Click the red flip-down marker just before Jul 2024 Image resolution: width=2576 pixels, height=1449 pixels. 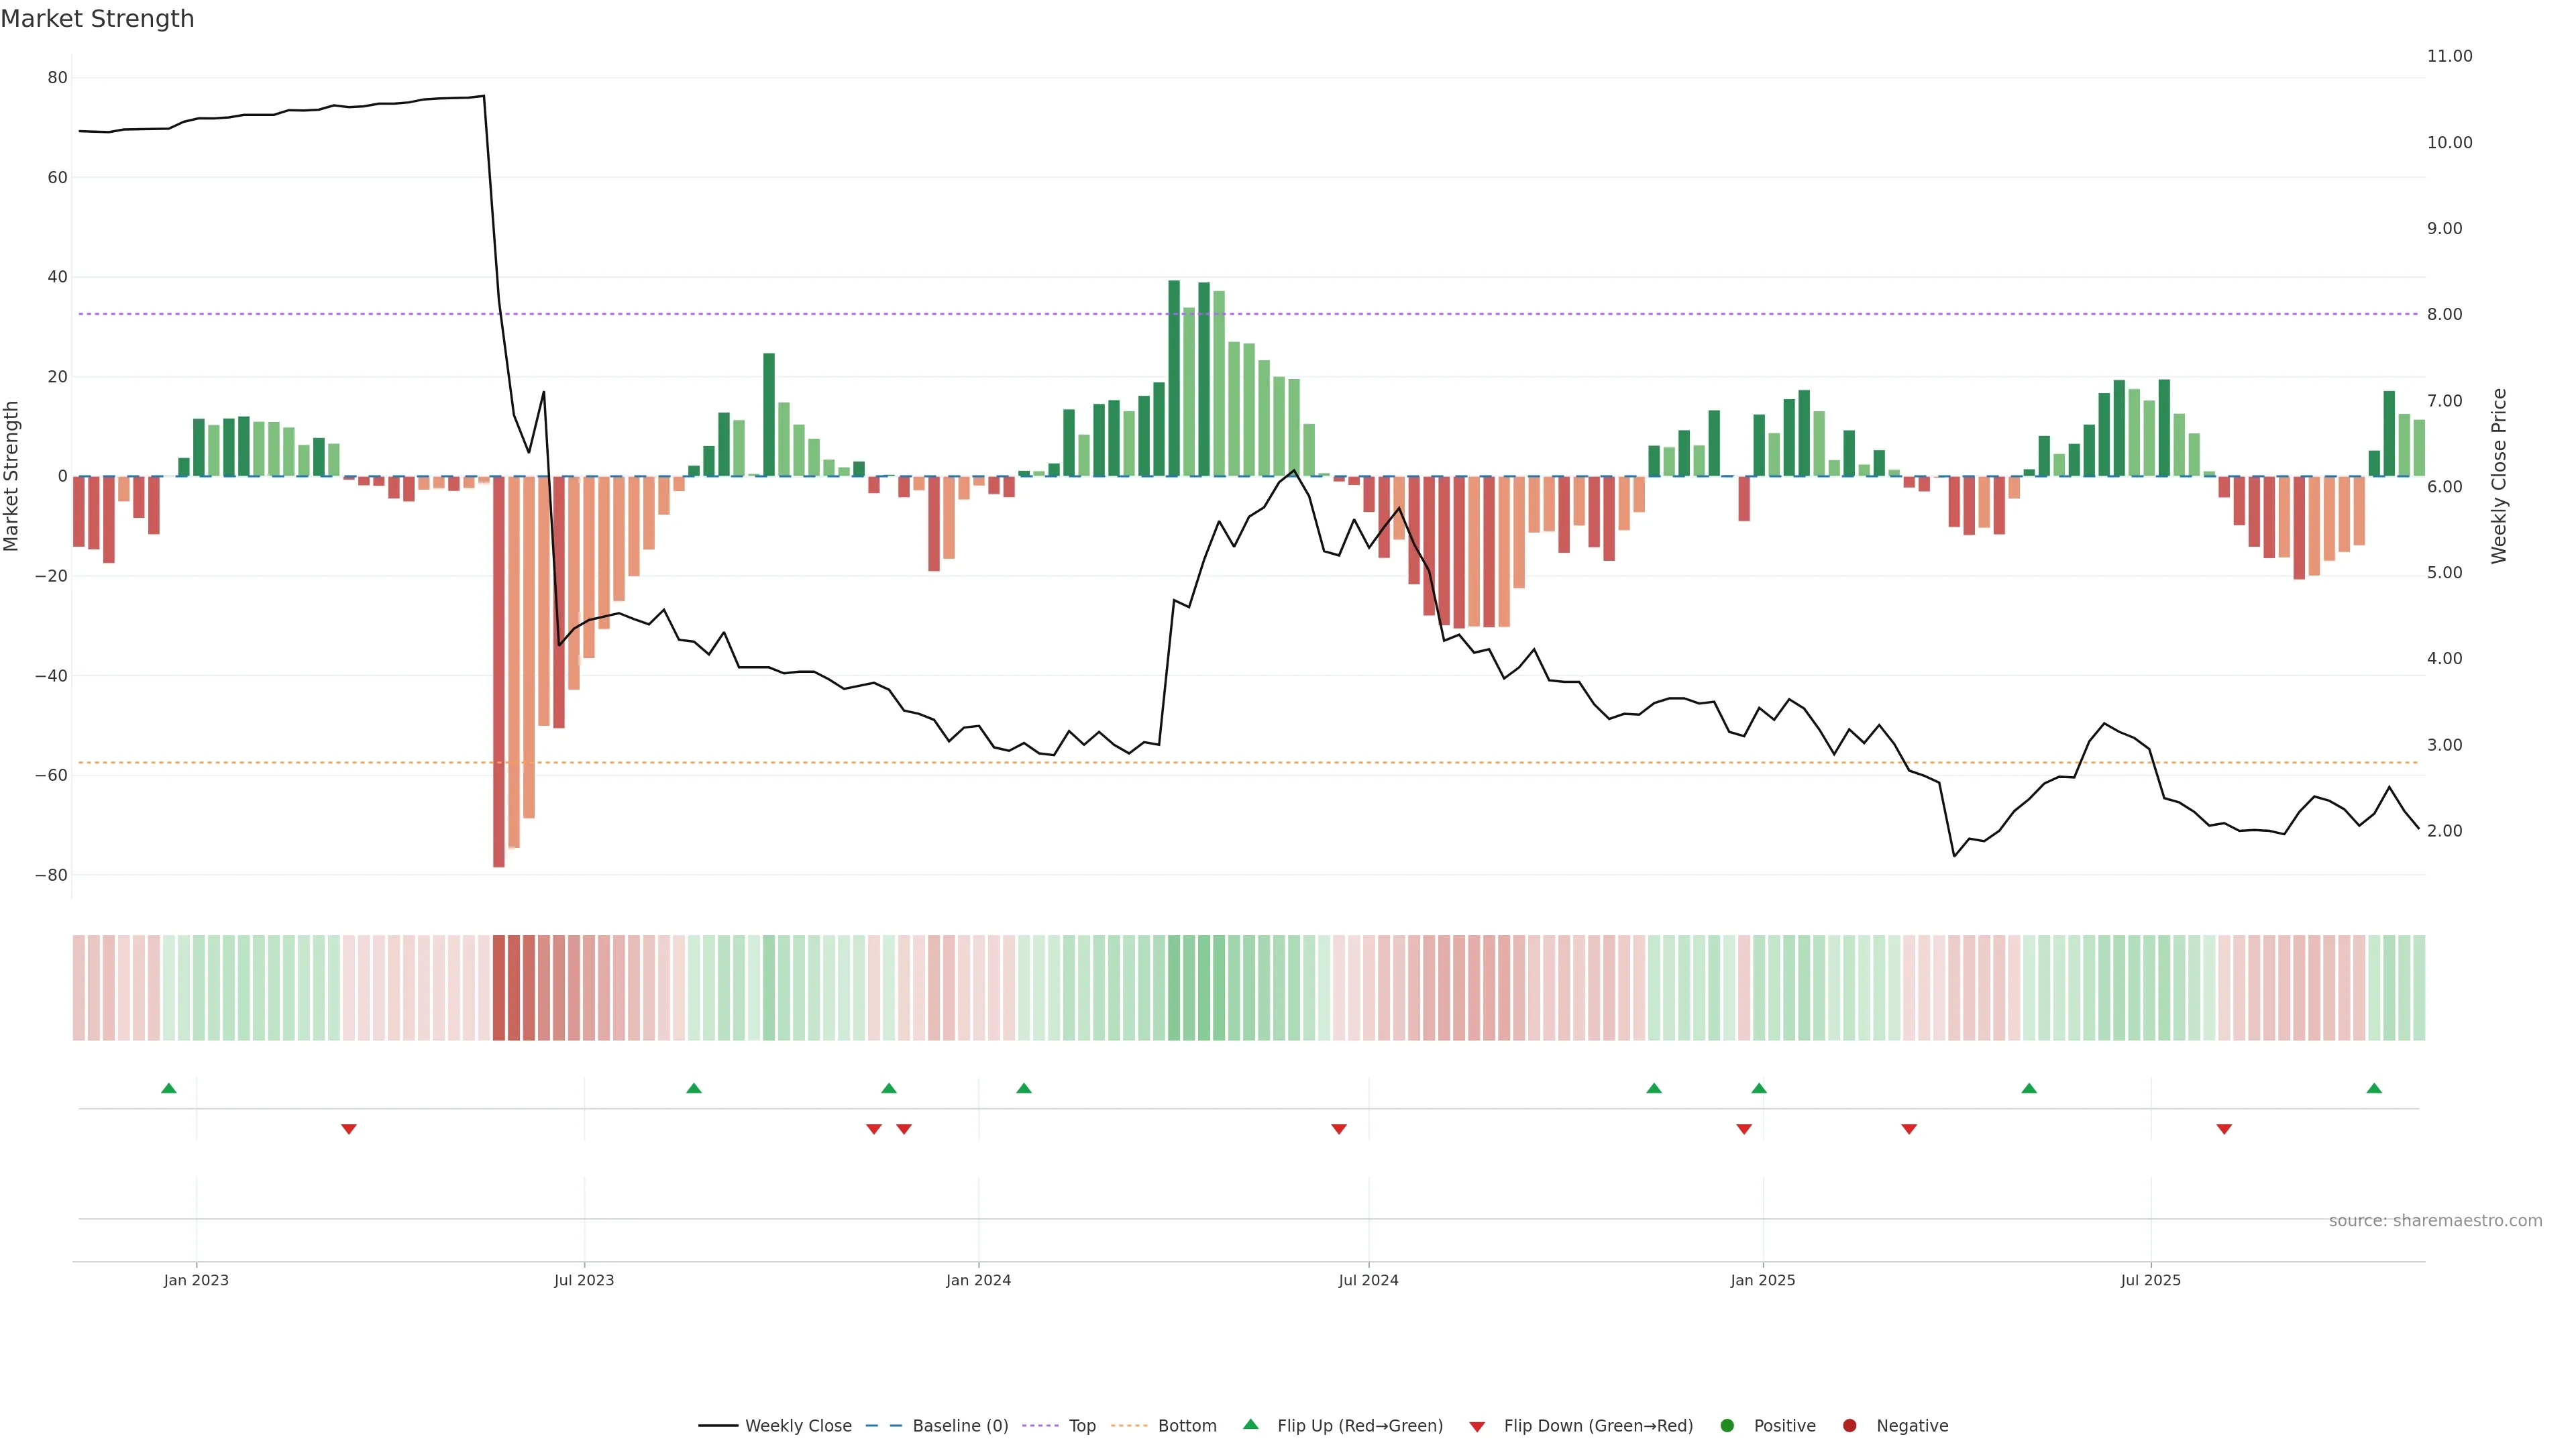(x=1339, y=1129)
